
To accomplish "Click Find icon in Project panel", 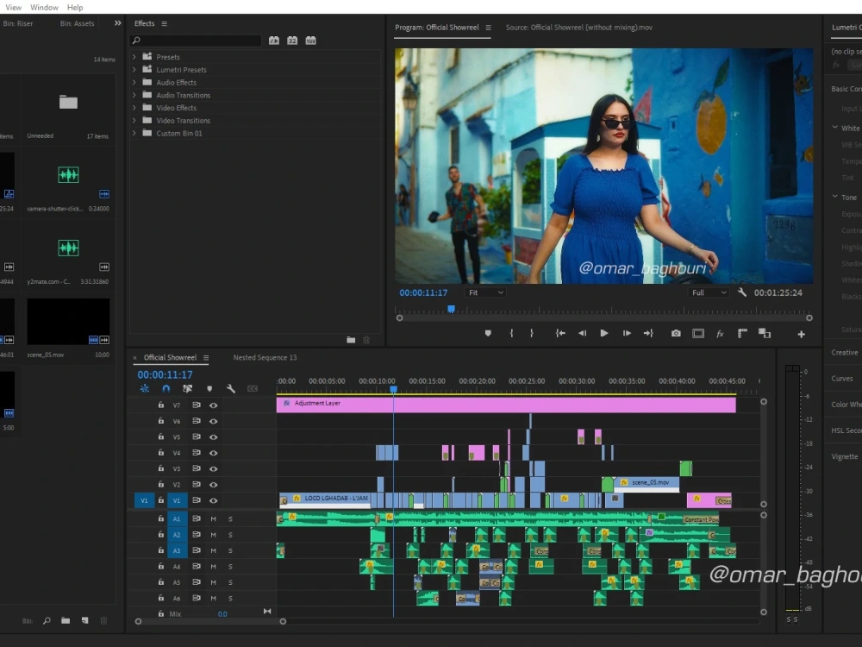I will [x=47, y=620].
